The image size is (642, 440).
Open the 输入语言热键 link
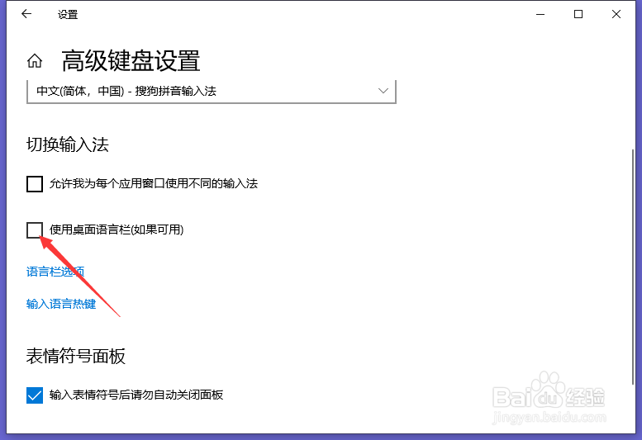click(x=61, y=304)
